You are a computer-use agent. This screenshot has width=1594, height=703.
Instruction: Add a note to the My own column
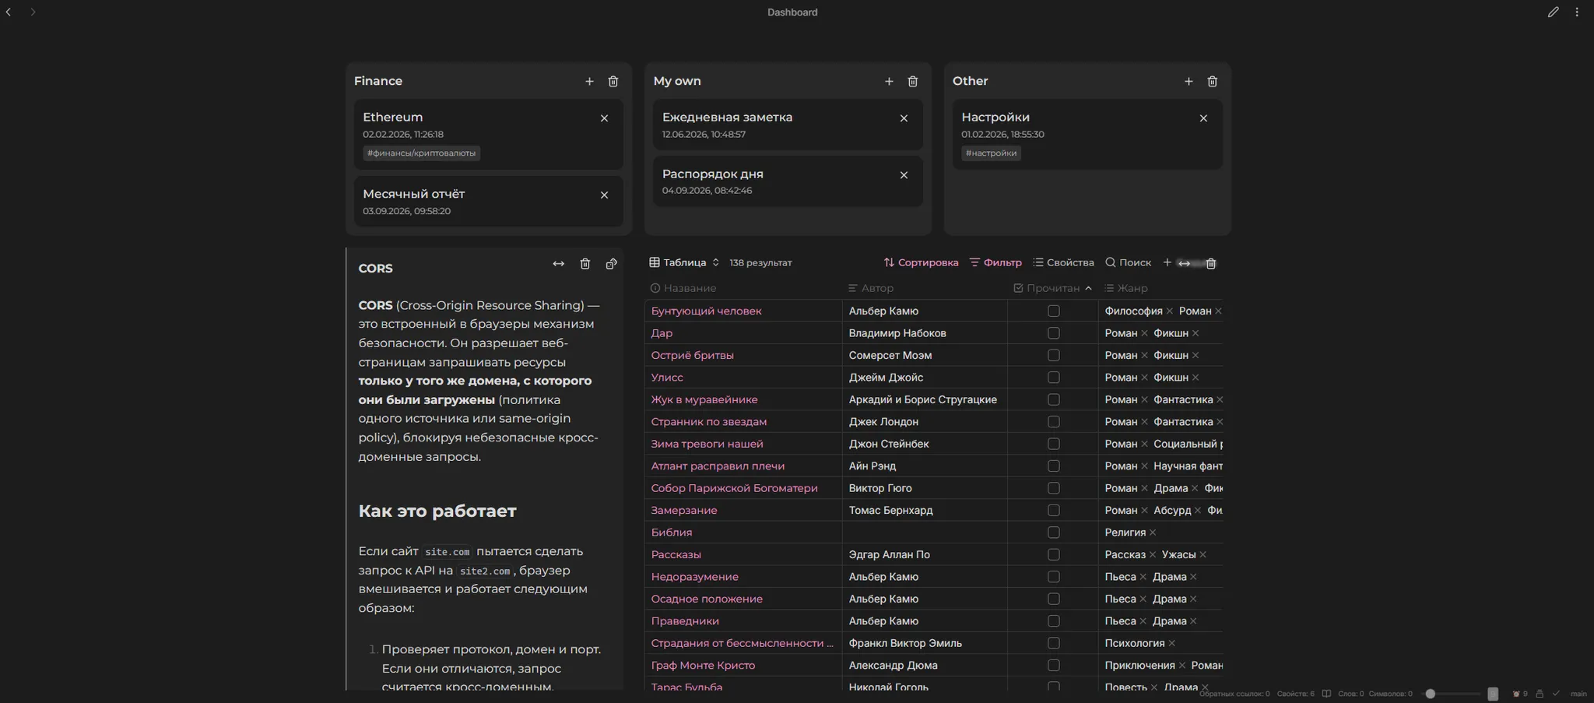889,81
